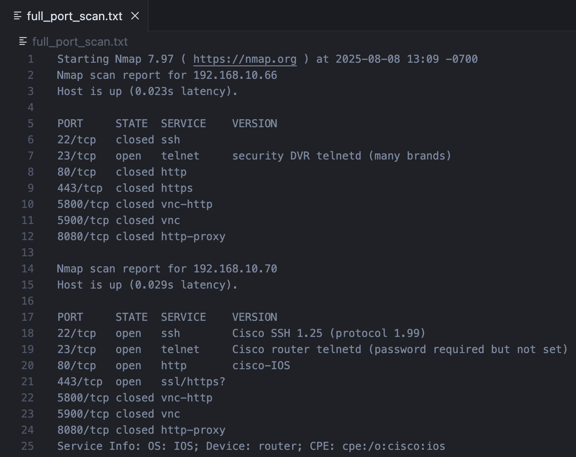This screenshot has width=576, height=457.
Task: Place cursor on IP address 192.168.10.66
Action: click(x=235, y=75)
